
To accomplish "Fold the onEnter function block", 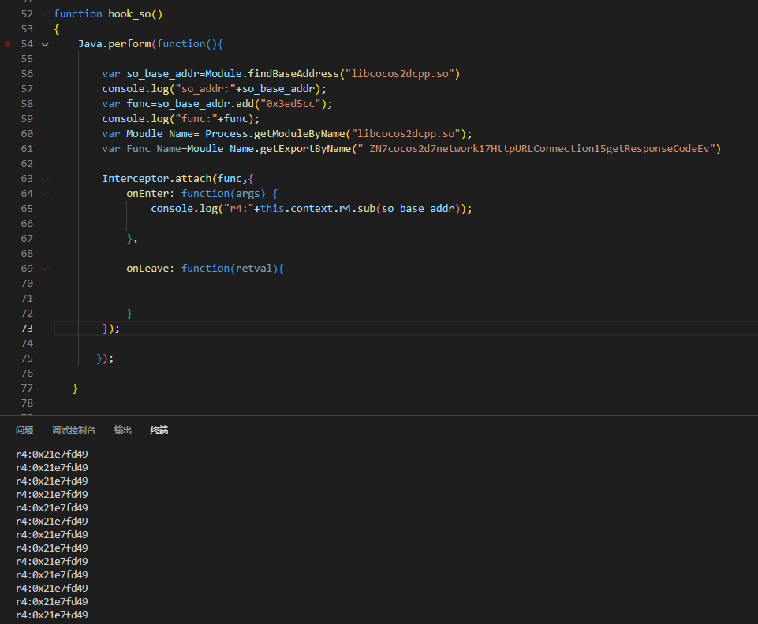I will [x=45, y=194].
